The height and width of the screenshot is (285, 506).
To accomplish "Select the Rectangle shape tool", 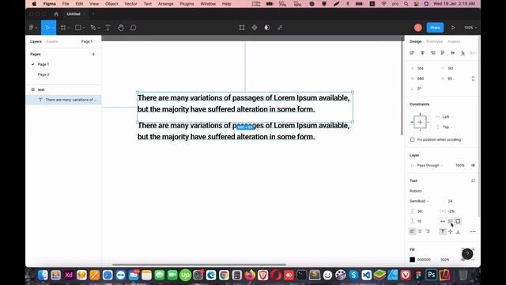I will [78, 28].
